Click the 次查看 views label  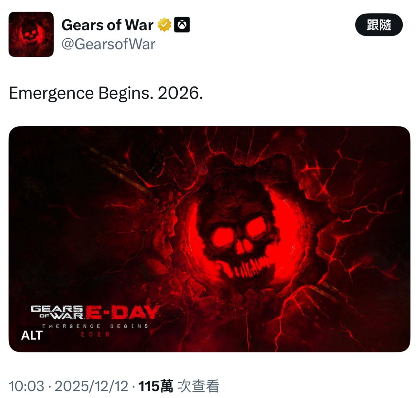(198, 386)
